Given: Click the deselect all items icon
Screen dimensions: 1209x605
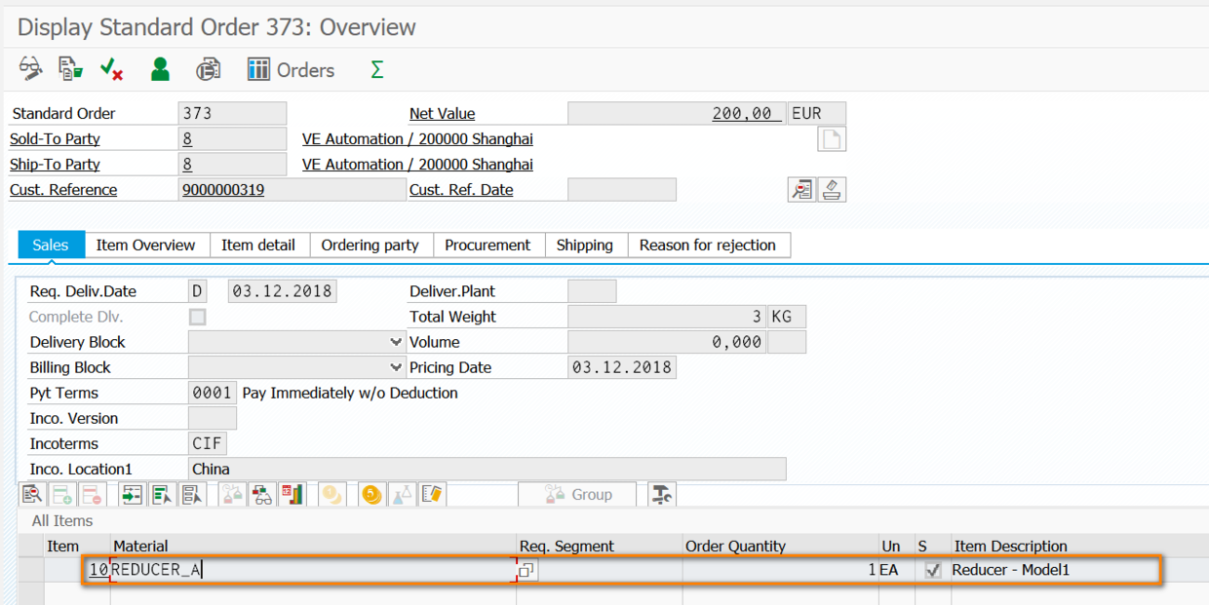Looking at the screenshot, I should (192, 495).
